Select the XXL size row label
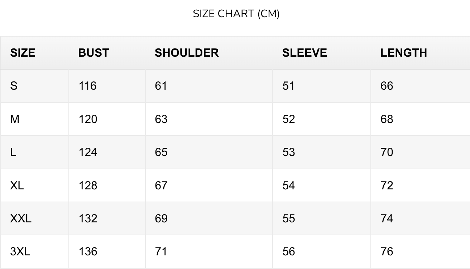This screenshot has width=470, height=269. click(x=21, y=218)
